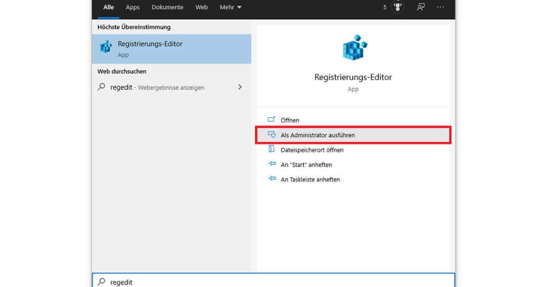The height and width of the screenshot is (287, 548).
Task: Click the search field containing regedit
Action: (268, 282)
